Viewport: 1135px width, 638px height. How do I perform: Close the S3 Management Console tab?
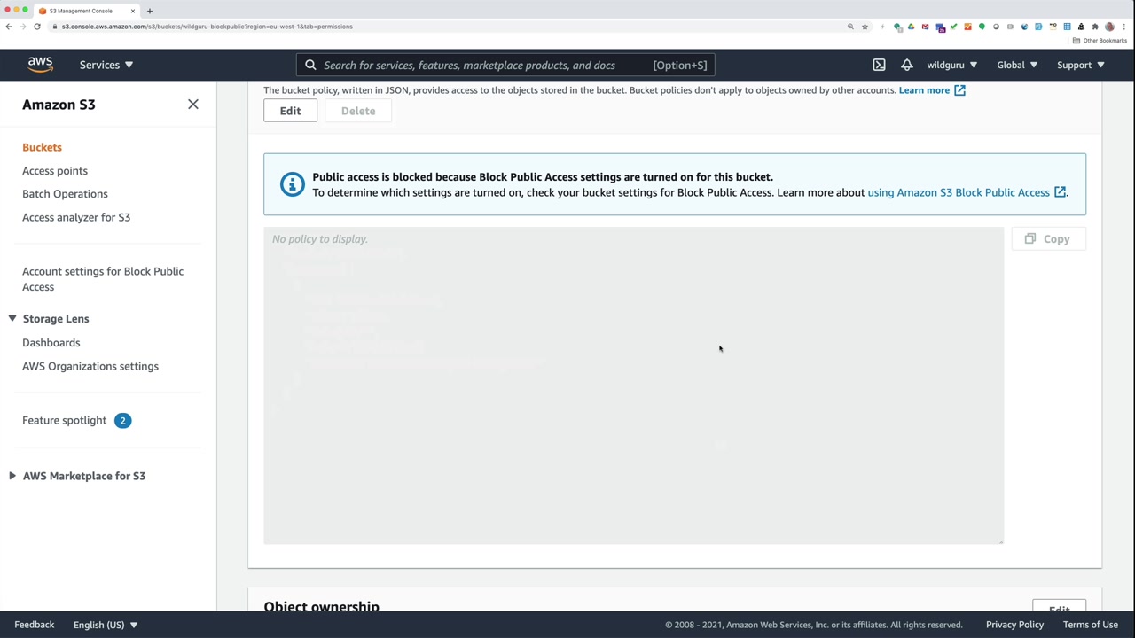133,11
